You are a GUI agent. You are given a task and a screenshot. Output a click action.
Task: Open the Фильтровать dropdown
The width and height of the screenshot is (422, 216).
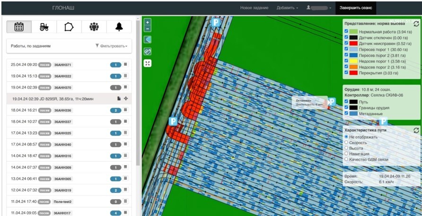coord(112,46)
